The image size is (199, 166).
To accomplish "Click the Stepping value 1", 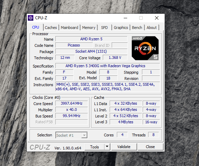I will pyautogui.click(x=151, y=72).
